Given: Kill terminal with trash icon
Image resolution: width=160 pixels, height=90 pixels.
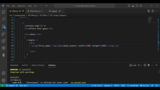Looking at the screenshot, I should (x=148, y=65).
